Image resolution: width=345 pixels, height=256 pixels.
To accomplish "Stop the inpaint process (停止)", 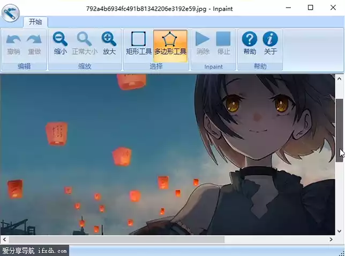I will point(223,44).
